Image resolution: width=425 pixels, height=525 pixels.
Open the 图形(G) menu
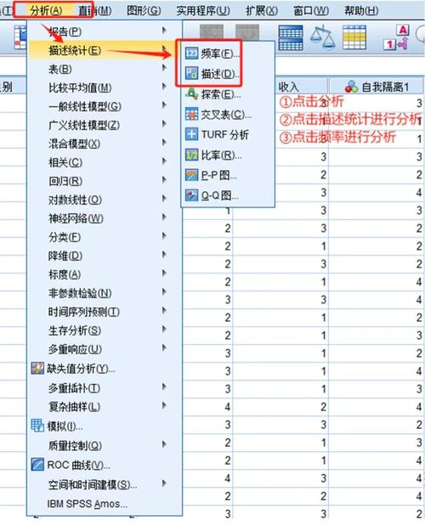tap(144, 11)
